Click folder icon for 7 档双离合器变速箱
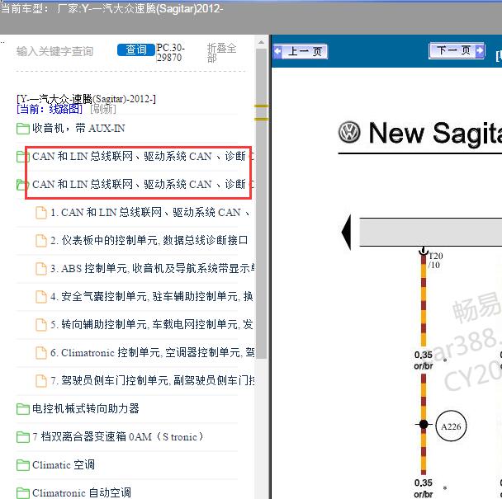Screen dimensions: 502x499 pos(23,437)
